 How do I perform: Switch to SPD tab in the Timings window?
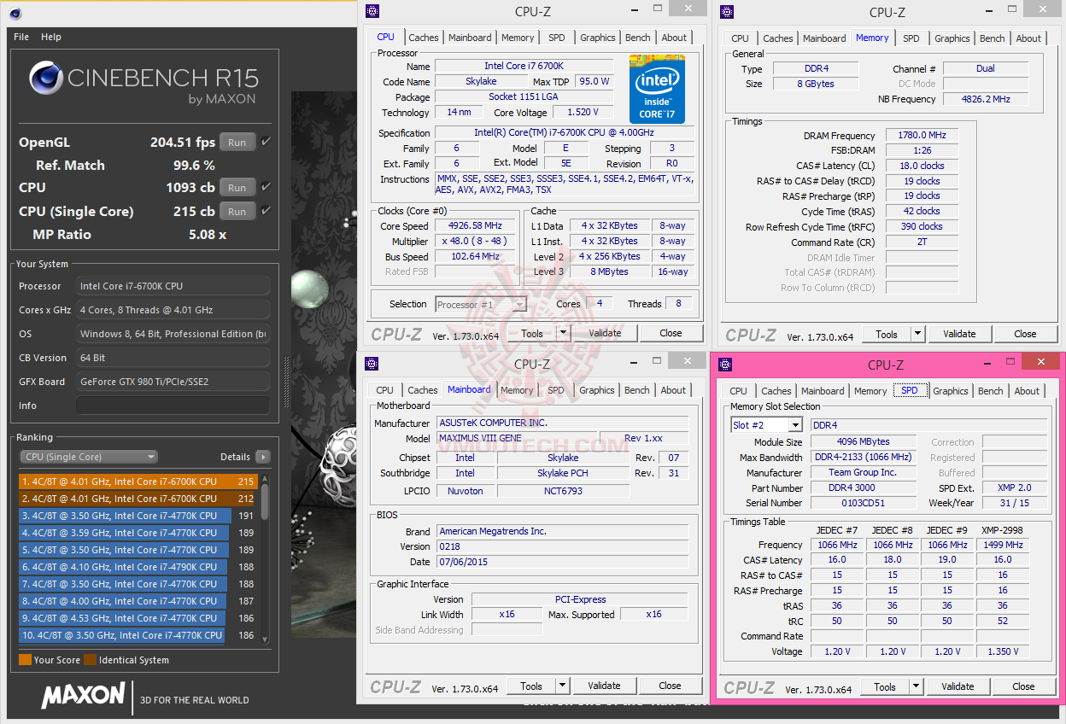point(911,38)
